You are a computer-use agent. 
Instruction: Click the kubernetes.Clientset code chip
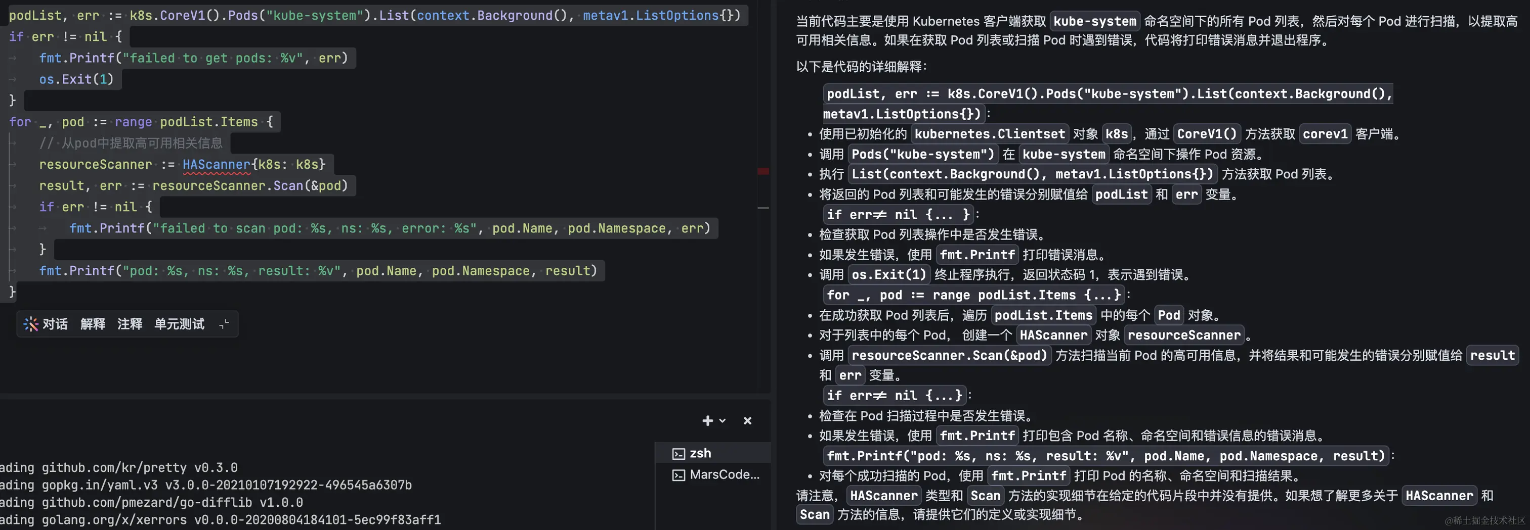[990, 134]
